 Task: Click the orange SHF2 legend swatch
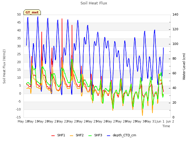(x=71, y=136)
